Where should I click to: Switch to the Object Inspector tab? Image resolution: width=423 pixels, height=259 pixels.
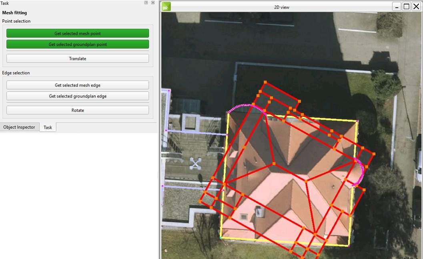19,127
